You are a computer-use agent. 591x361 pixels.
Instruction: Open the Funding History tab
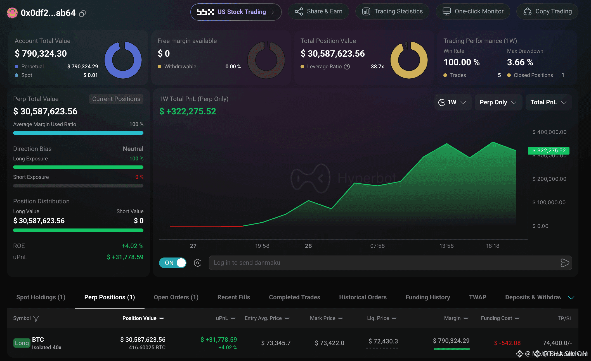[x=428, y=297]
